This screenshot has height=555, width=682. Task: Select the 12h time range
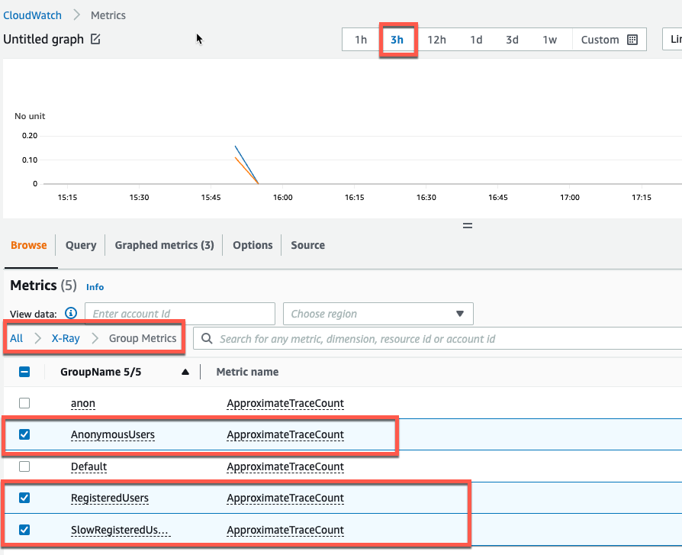click(436, 40)
